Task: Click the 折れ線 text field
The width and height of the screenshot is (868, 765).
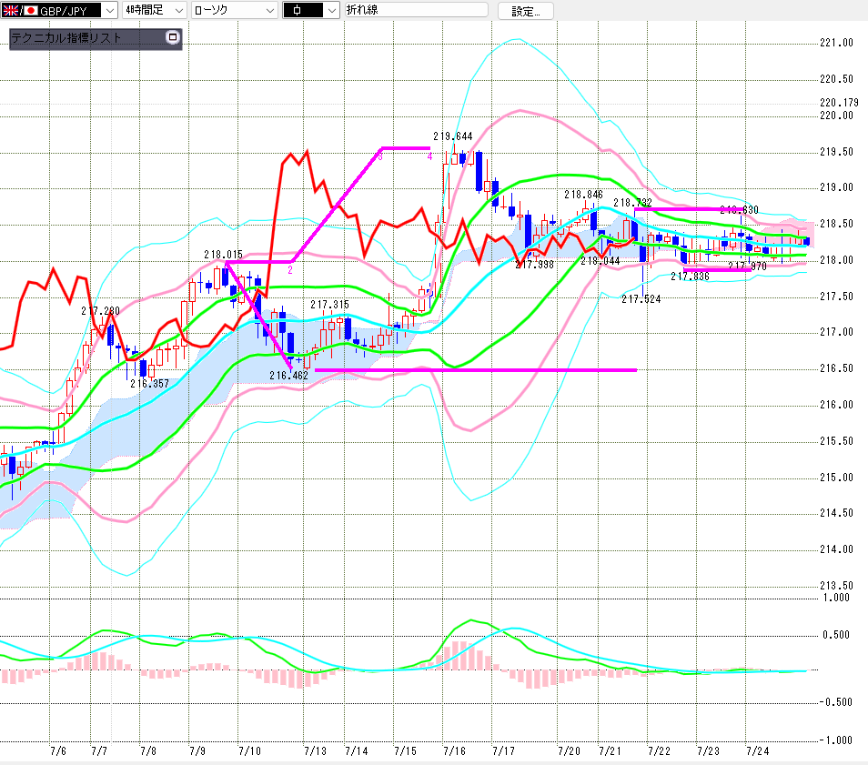Action: [x=417, y=9]
